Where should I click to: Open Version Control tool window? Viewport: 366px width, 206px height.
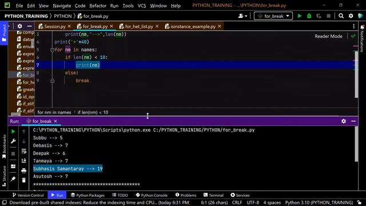click(28, 195)
